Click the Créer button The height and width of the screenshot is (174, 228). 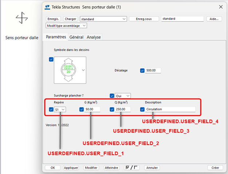215,167
